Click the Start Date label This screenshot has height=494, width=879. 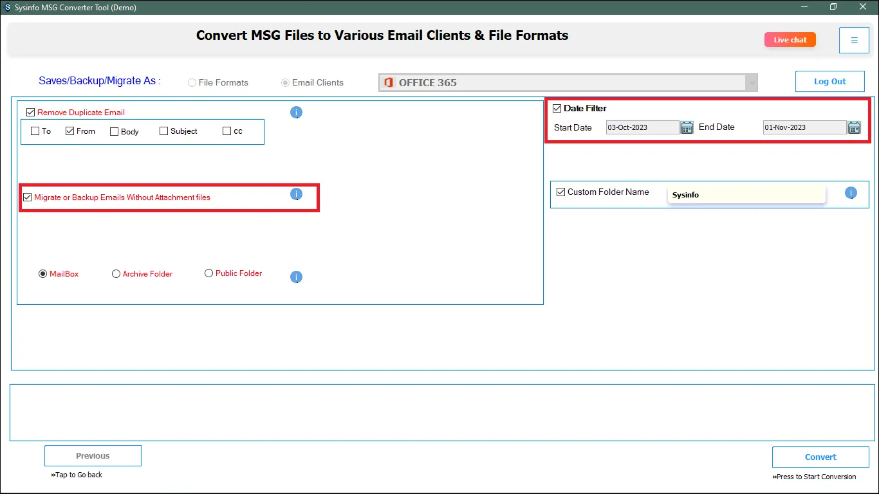coord(573,127)
